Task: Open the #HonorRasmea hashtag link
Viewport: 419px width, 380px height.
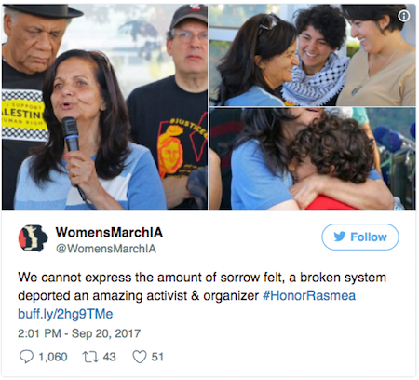Action: point(309,295)
